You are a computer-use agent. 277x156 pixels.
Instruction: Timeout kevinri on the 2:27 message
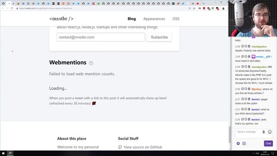[x=246, y=109]
